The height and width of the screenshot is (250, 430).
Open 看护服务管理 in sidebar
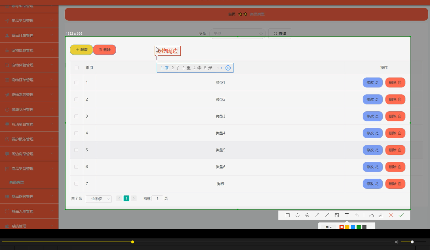(29, 139)
